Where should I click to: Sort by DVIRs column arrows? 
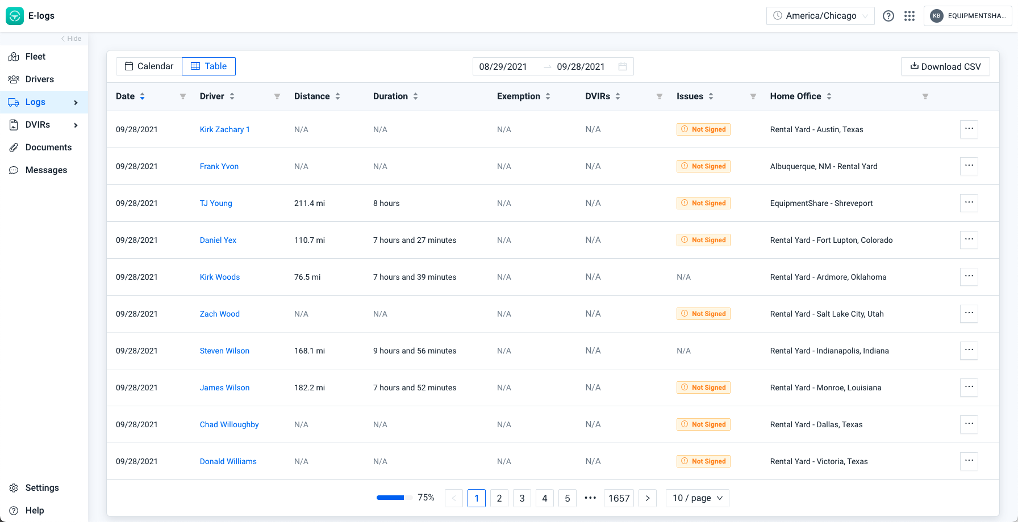(618, 96)
